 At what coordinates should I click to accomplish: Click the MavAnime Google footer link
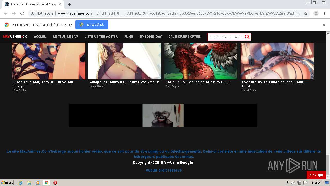[x=178, y=162]
